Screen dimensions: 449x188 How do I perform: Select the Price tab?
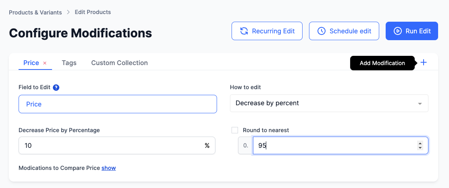(x=31, y=63)
